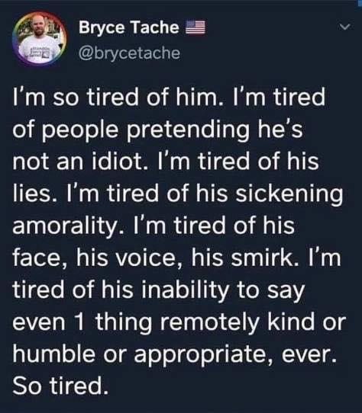Click the words "of people pretending he's"

coord(157,130)
